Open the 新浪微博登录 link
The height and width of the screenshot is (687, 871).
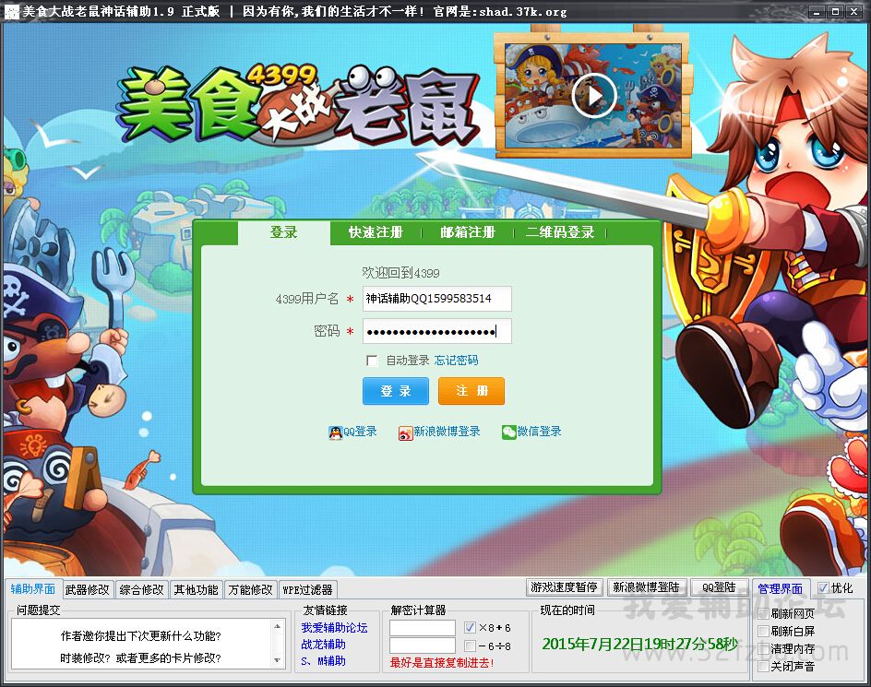(447, 432)
